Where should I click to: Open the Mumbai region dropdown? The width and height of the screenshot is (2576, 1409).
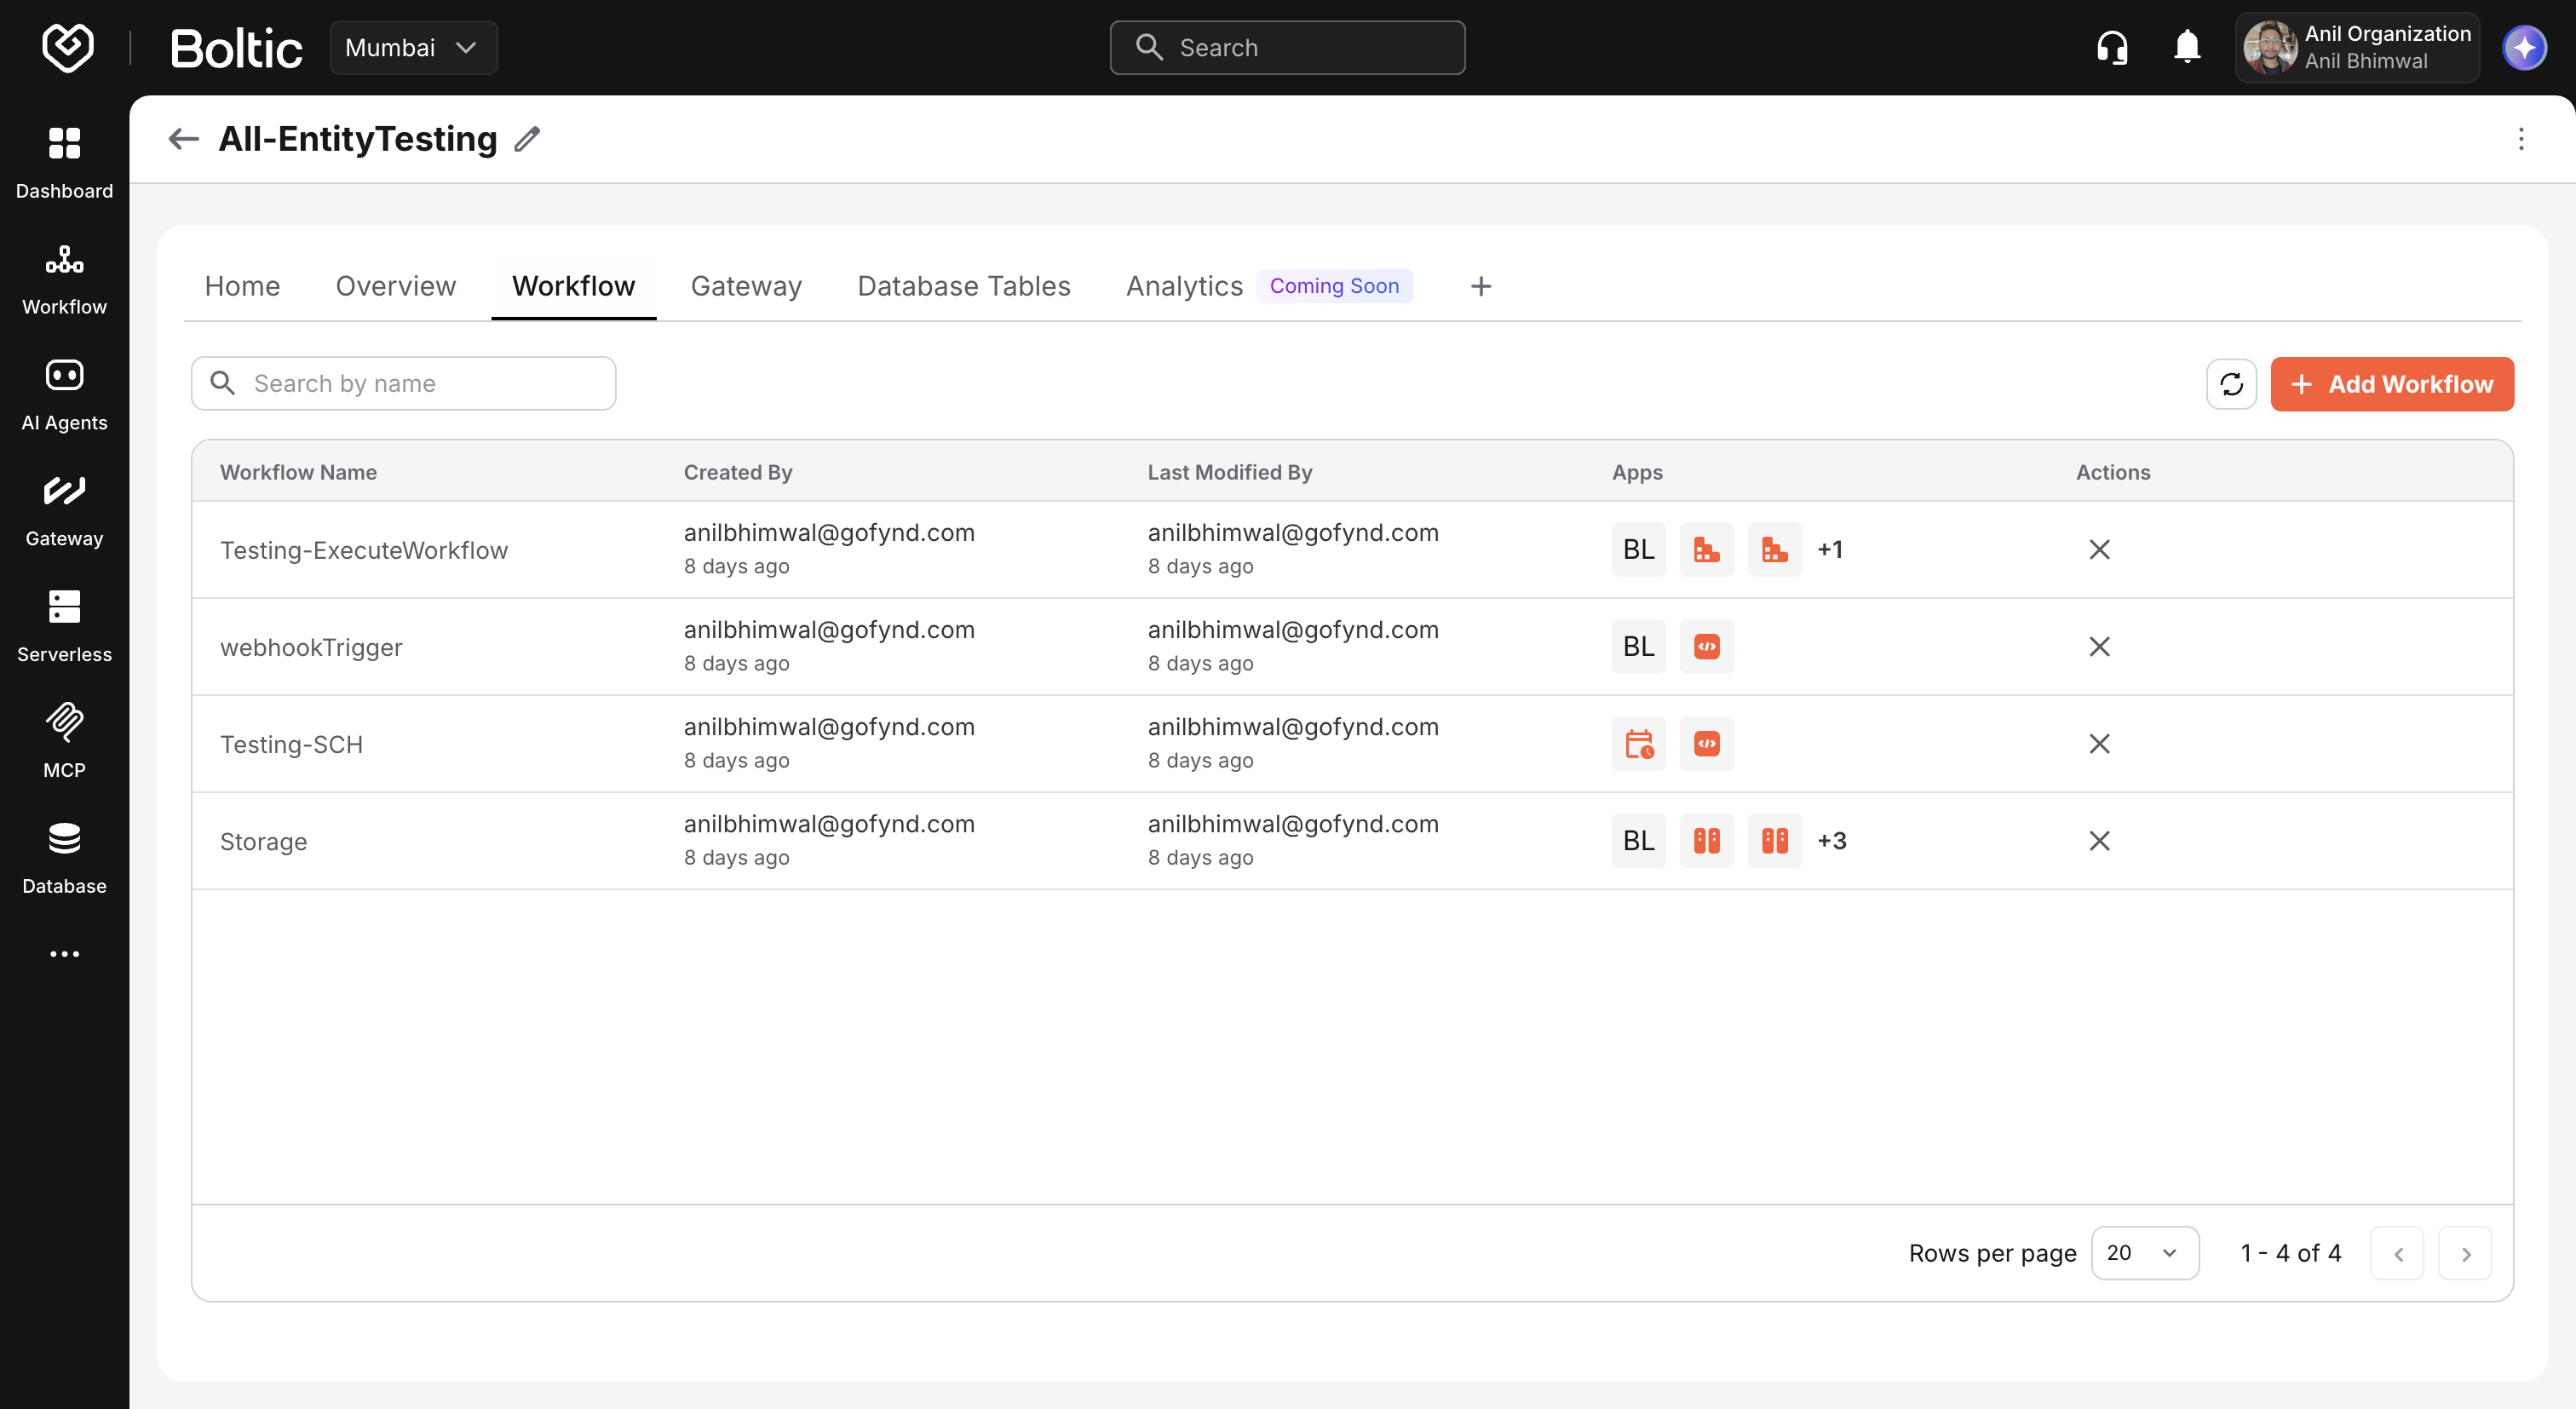click(413, 47)
